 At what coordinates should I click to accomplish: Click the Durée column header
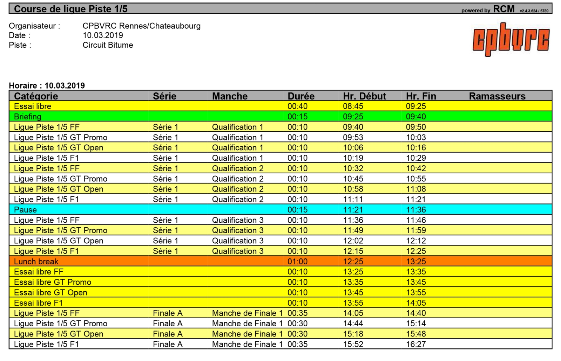pyautogui.click(x=301, y=96)
